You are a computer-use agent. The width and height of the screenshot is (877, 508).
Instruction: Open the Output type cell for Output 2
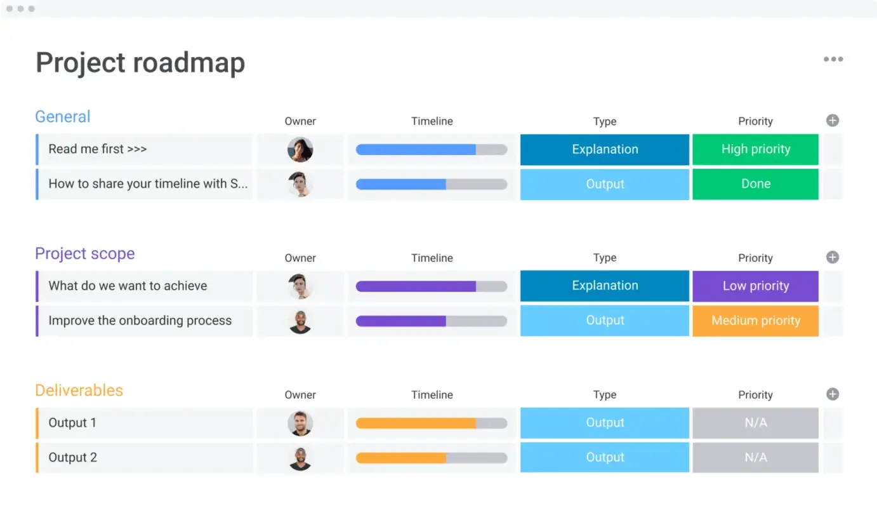coord(604,457)
